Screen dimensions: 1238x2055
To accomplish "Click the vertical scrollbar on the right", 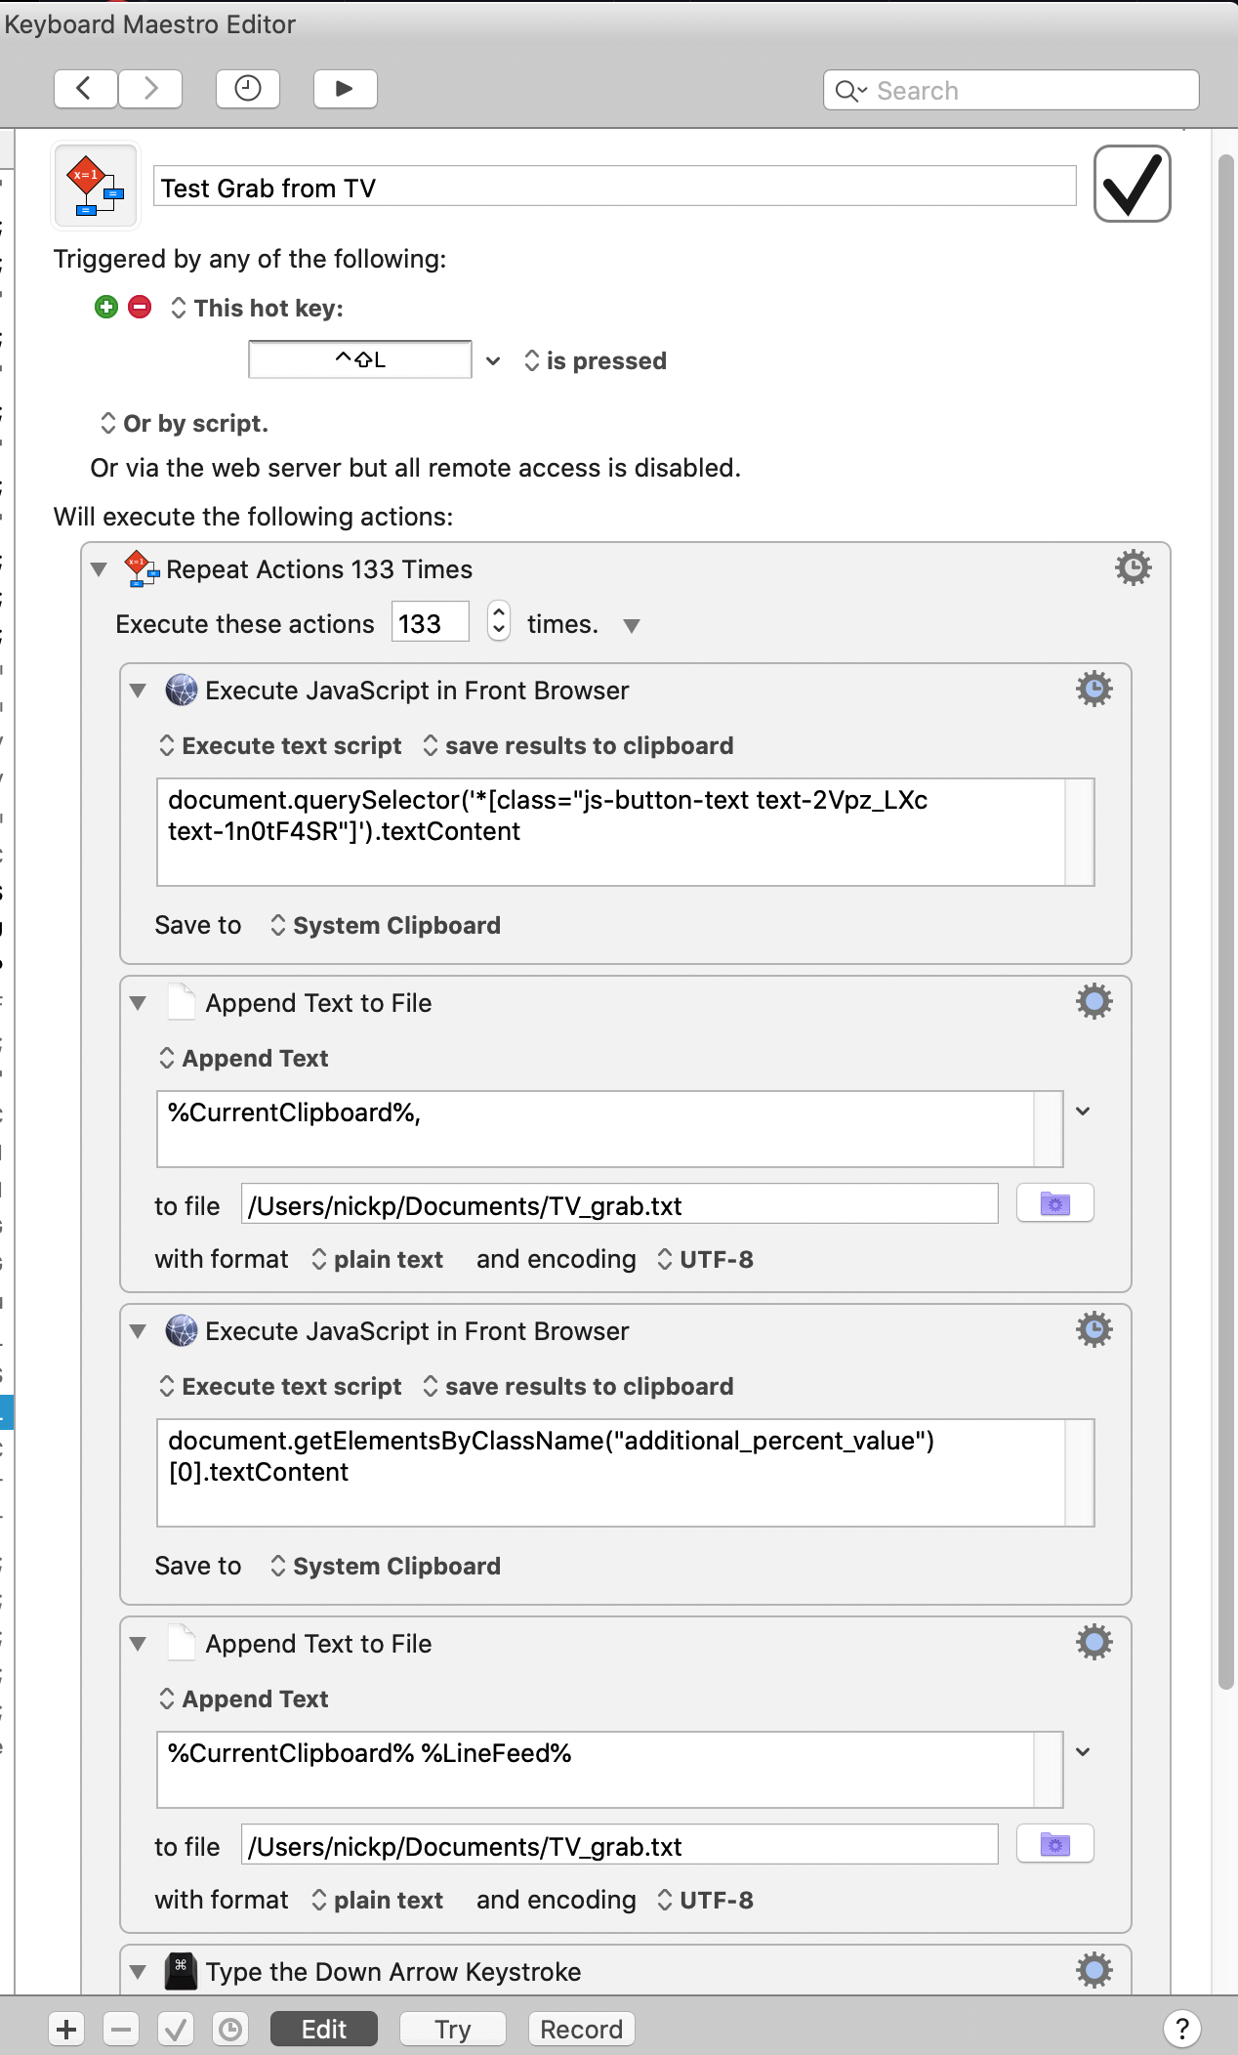I will (1225, 918).
